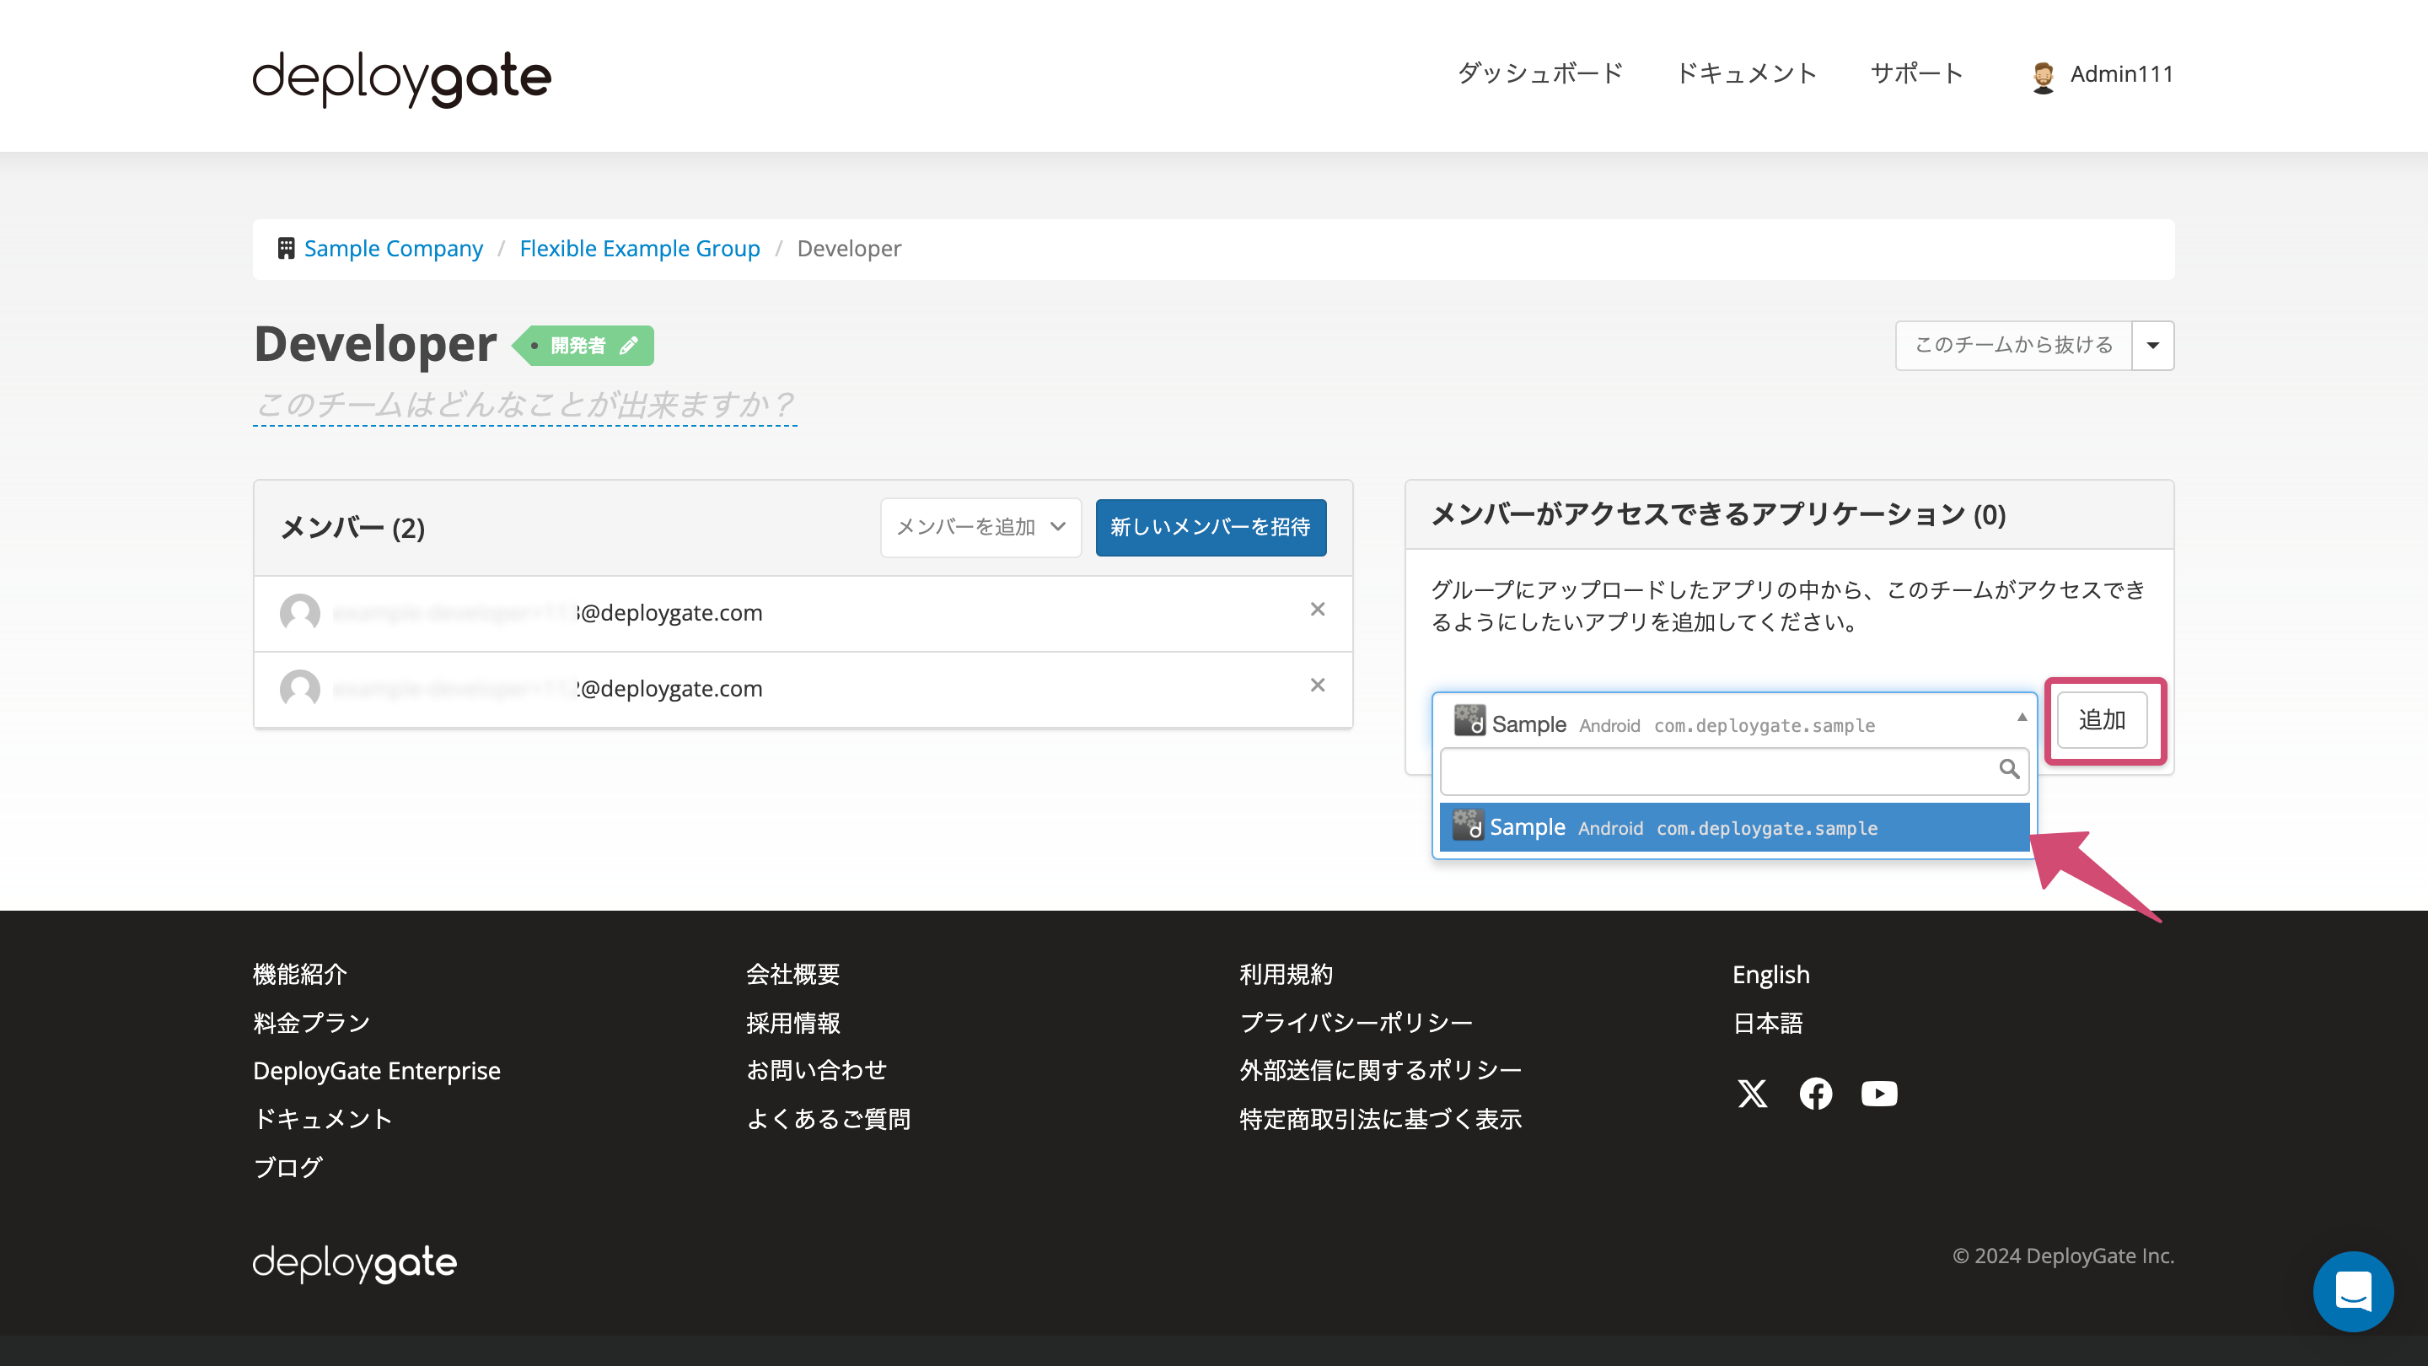Open the メンバーを追加 dropdown
The image size is (2428, 1366).
click(980, 527)
